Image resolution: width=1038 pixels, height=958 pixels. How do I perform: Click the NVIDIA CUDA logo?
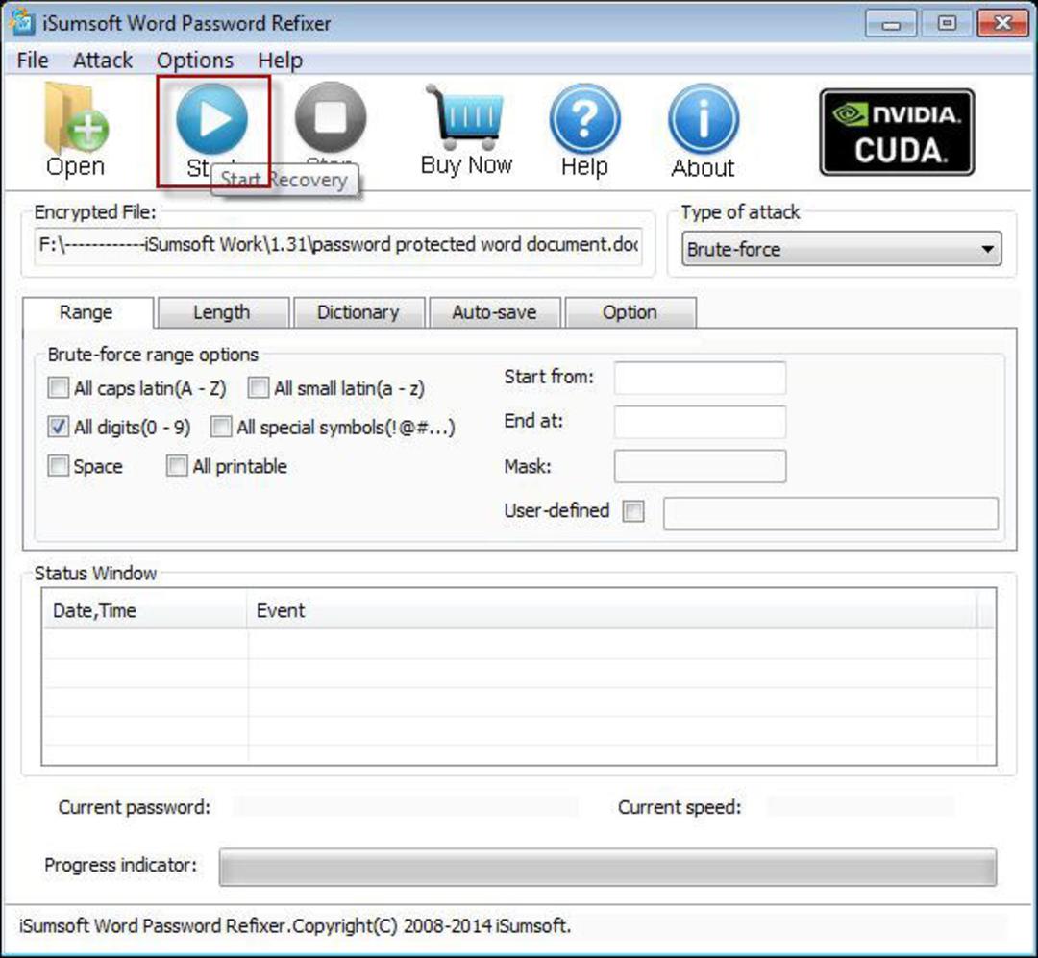point(897,133)
